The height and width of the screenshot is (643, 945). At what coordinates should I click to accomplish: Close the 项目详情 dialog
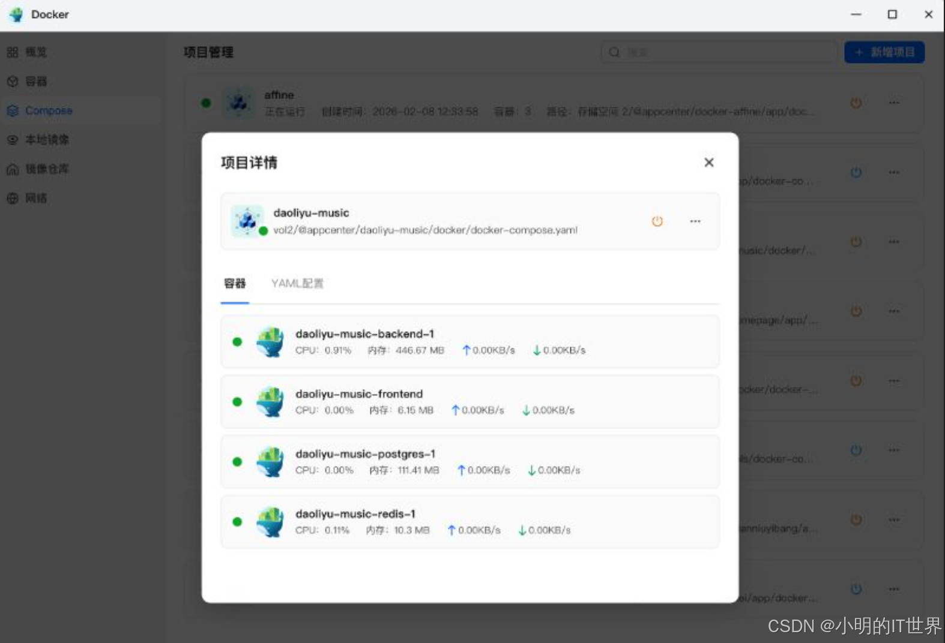[709, 163]
